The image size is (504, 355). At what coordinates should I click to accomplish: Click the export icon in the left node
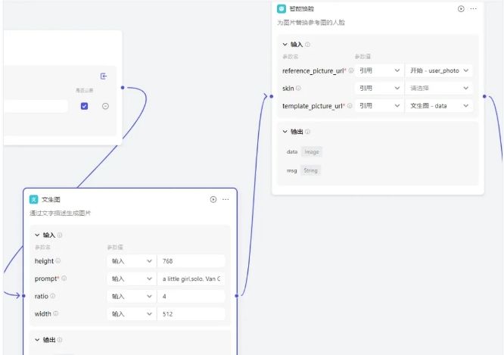tap(104, 76)
